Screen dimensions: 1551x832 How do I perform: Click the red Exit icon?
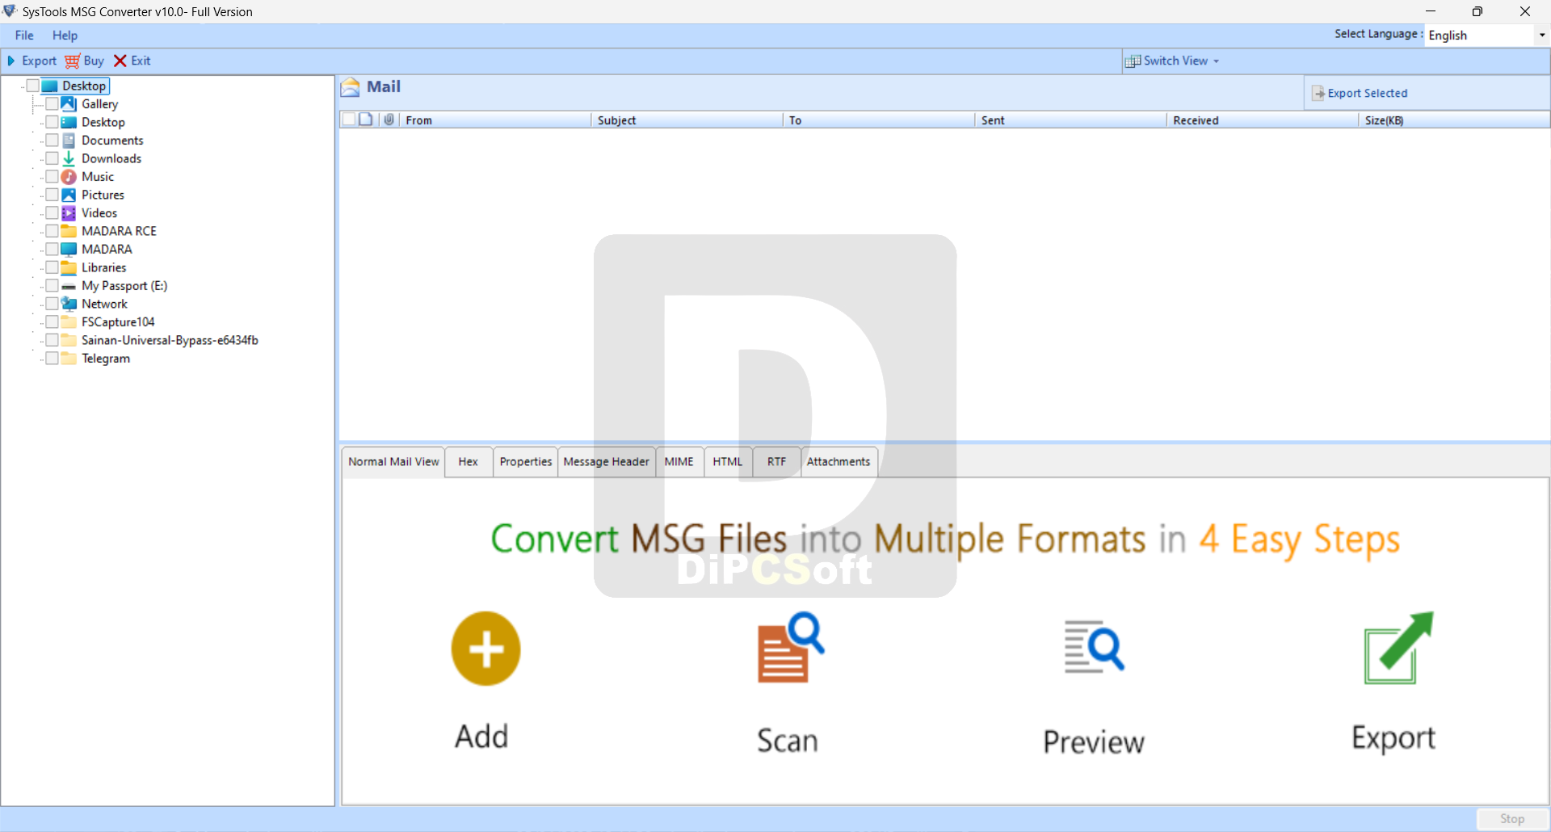120,61
